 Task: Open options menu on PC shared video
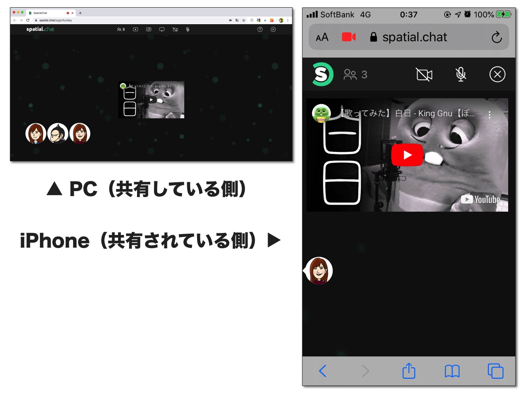pyautogui.click(x=179, y=86)
